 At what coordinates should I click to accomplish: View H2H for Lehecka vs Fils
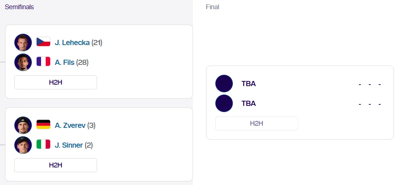click(56, 82)
